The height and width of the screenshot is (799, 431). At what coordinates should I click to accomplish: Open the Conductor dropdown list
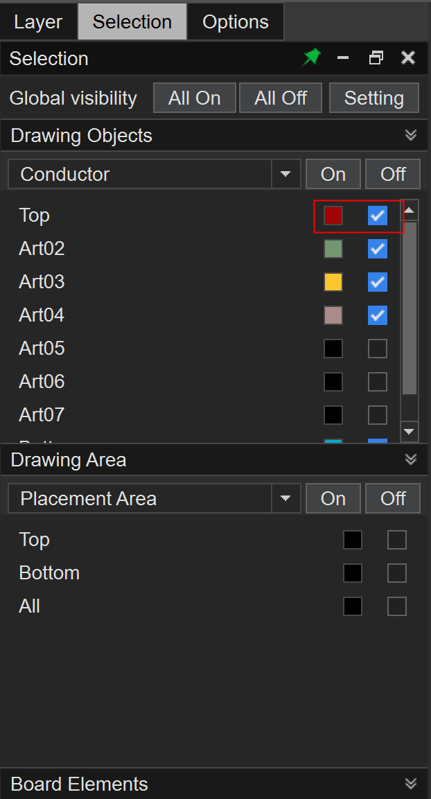click(285, 174)
